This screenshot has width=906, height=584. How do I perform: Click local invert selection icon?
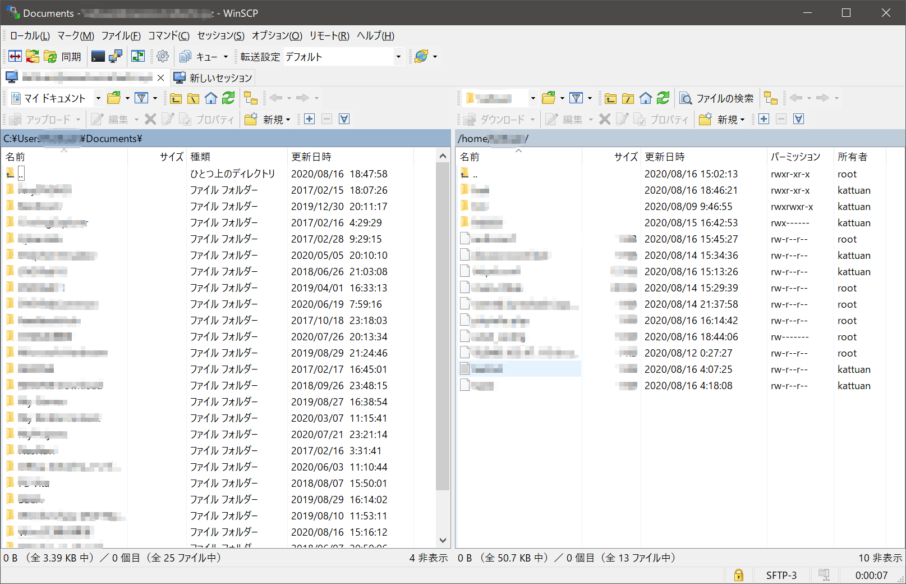(344, 119)
